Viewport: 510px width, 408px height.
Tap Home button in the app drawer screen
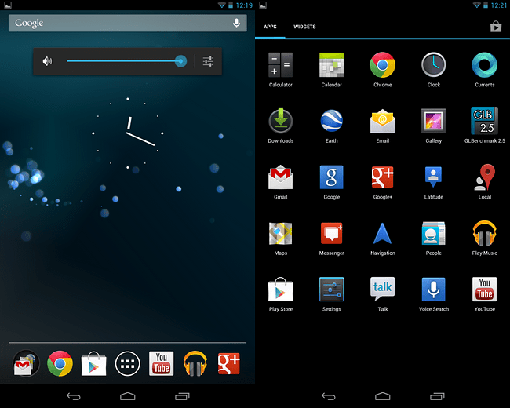click(383, 396)
